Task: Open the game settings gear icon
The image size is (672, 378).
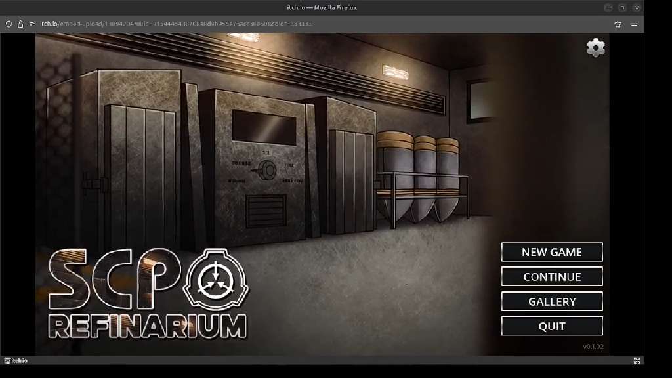Action: pos(595,47)
